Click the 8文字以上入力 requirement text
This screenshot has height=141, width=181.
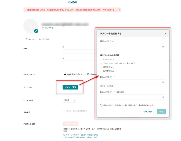click(x=109, y=60)
